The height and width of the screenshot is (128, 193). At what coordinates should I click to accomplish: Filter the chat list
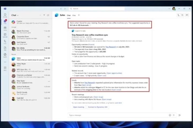(x=44, y=15)
